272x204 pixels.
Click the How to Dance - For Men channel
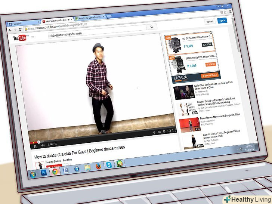[x=59, y=161]
